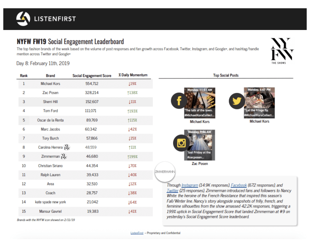Click the score 152,607
Screen dimensions: 312x249
92,102
